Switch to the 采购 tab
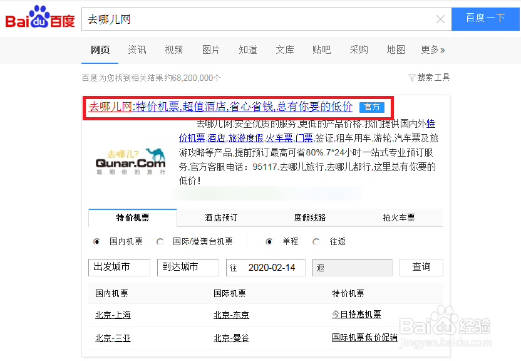 coord(359,50)
